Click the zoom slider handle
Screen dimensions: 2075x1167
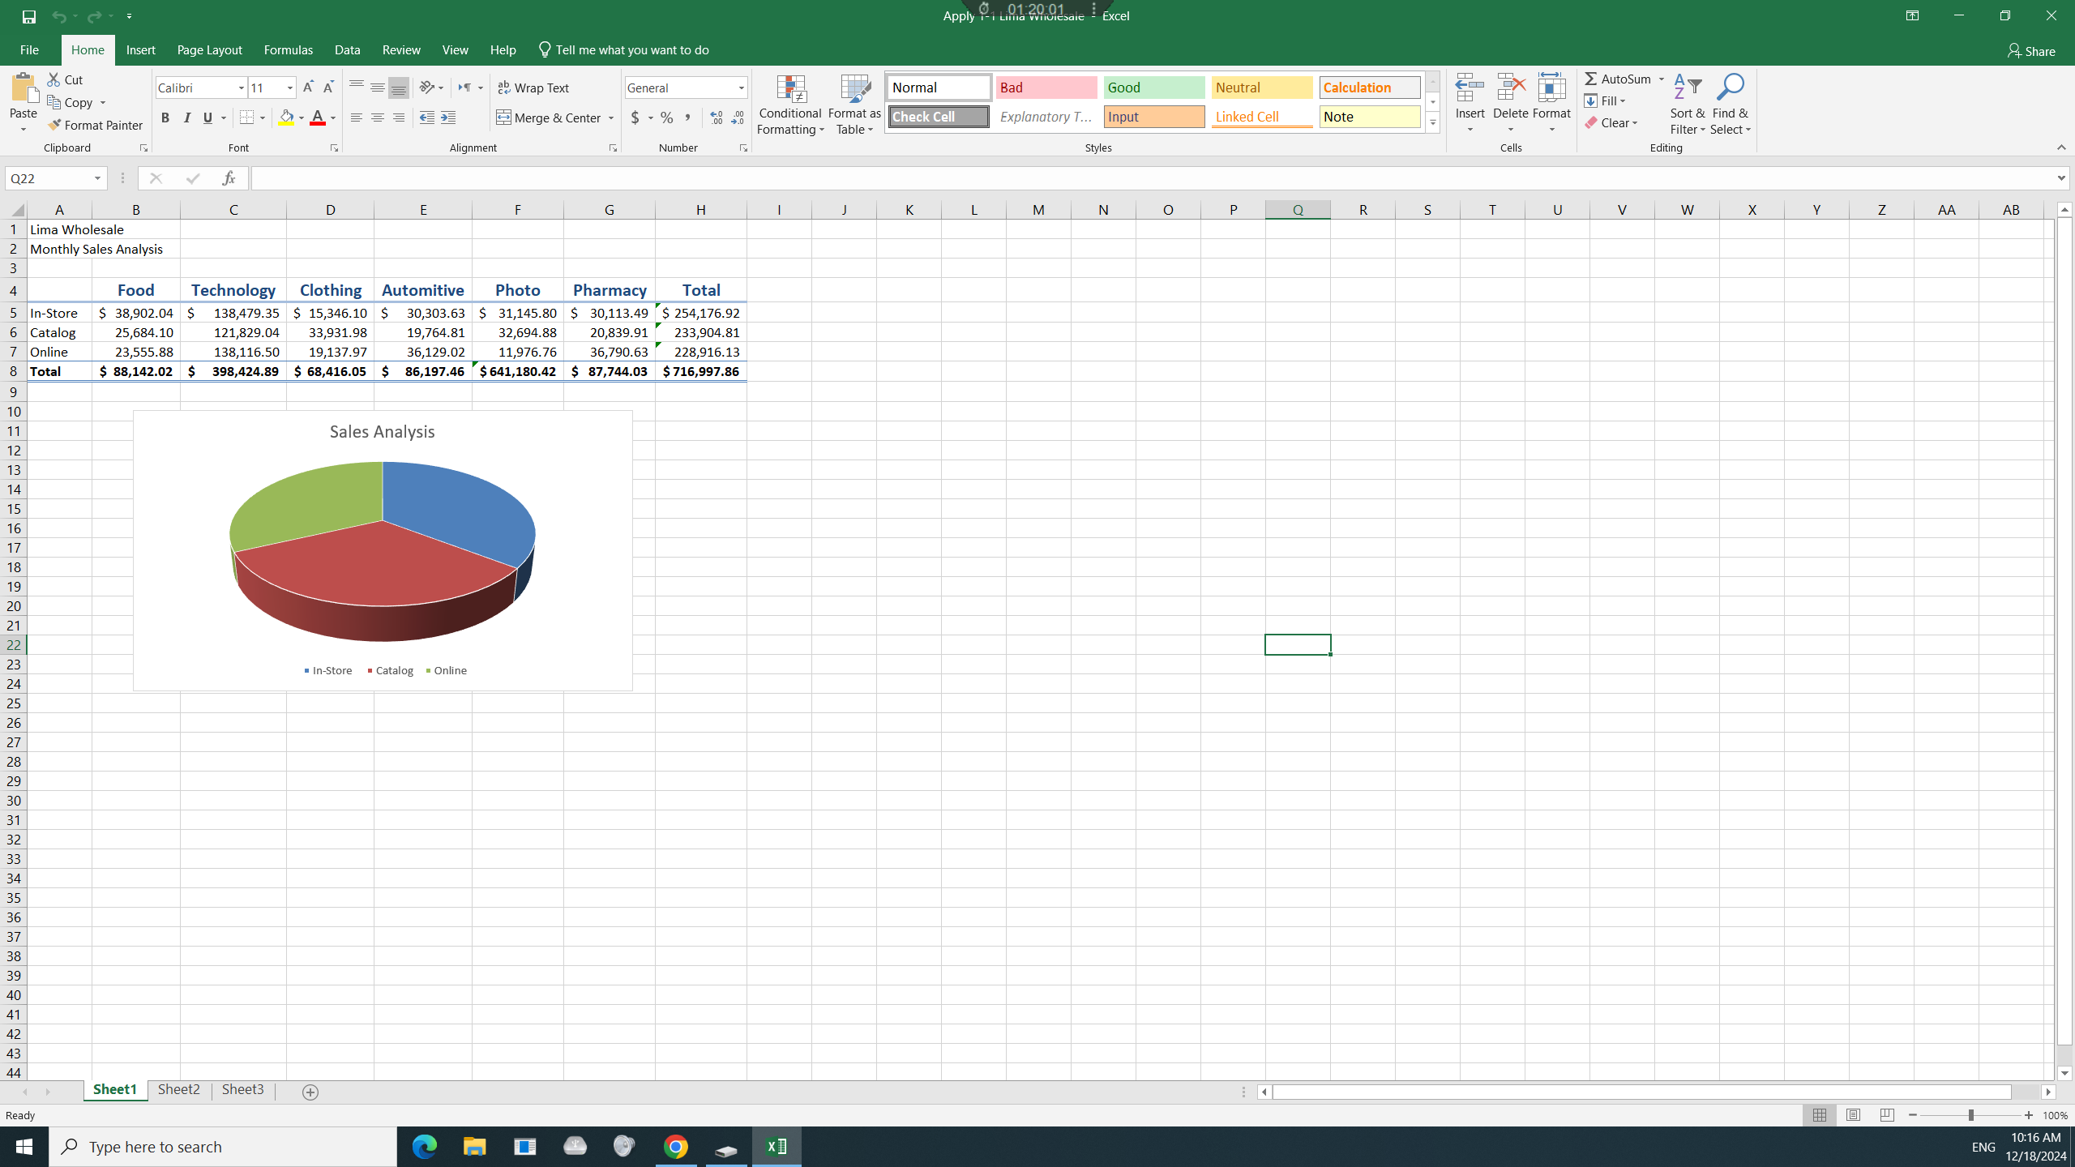pyautogui.click(x=1970, y=1116)
